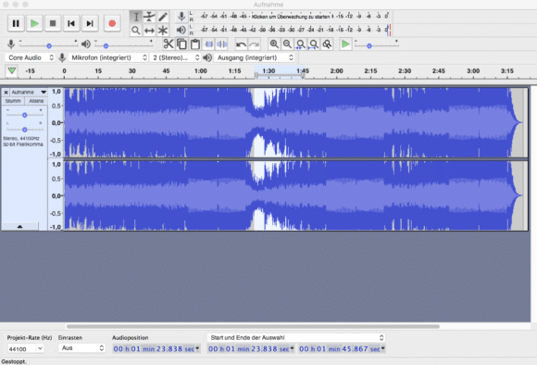Play at speed with small green play button

pos(345,44)
